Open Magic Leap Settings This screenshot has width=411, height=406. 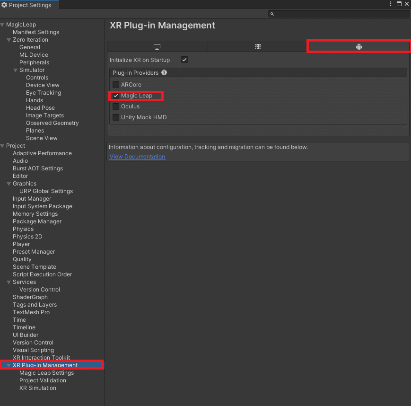pyautogui.click(x=47, y=373)
